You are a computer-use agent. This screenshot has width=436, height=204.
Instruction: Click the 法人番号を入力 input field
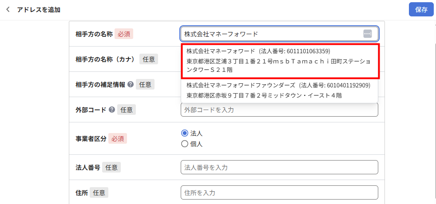click(279, 167)
